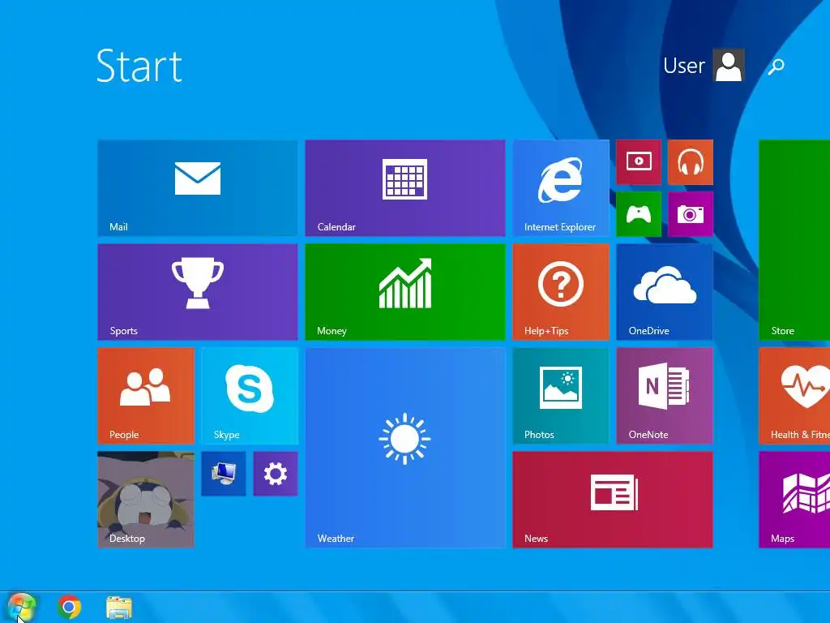Viewport: 830px width, 623px height.
Task: Open the OneDrive tile
Action: point(665,292)
